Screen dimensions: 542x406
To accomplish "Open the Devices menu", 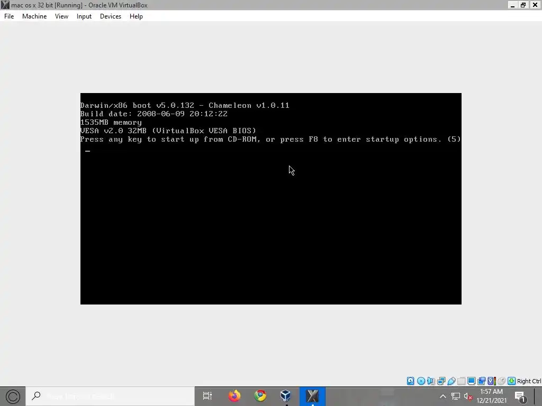I will [111, 16].
